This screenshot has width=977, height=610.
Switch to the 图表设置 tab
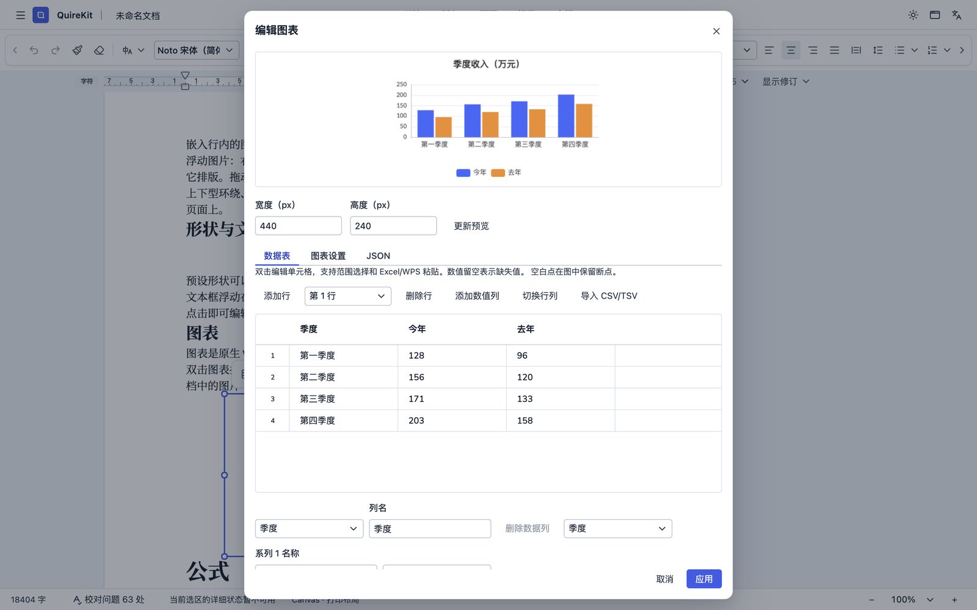pos(328,256)
